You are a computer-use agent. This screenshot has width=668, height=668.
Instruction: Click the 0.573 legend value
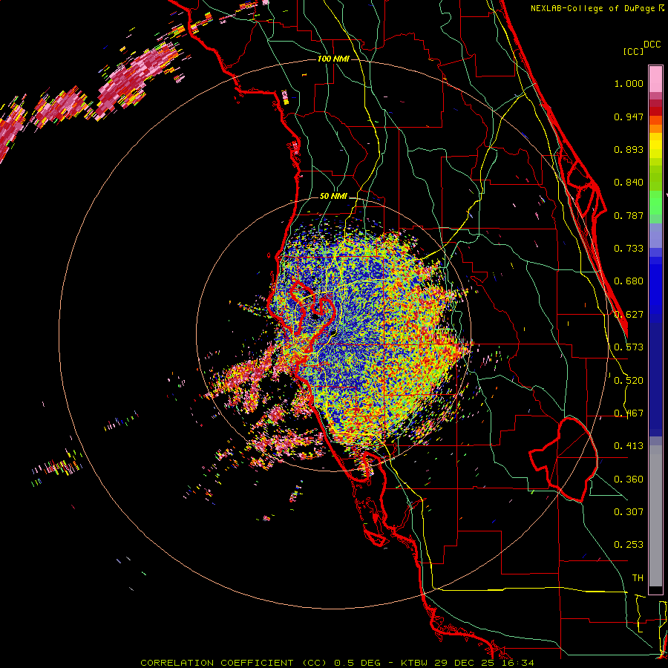(629, 347)
